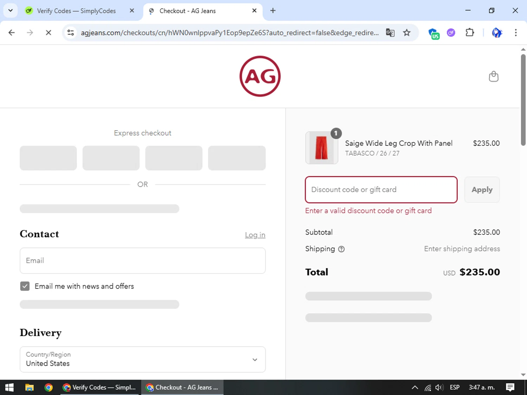The image size is (527, 395).
Task: Click the Saige Wide Leg Crop With Panel title
Action: click(x=399, y=143)
